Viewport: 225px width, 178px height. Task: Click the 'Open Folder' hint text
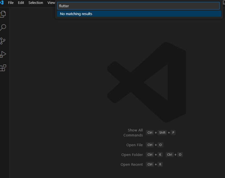click(x=132, y=155)
